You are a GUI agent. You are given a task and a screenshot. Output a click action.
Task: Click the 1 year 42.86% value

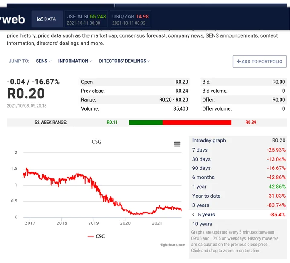[277, 187]
